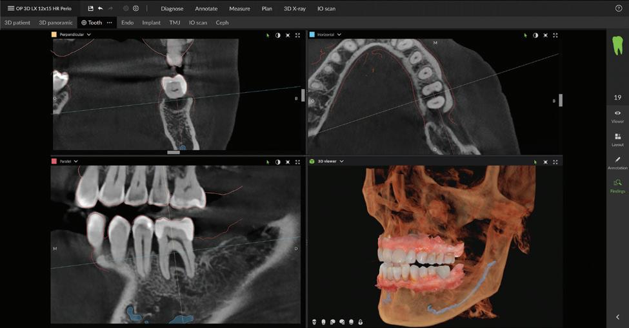Undo the last action
Screen dimensions: 629x328
(x=100, y=8)
